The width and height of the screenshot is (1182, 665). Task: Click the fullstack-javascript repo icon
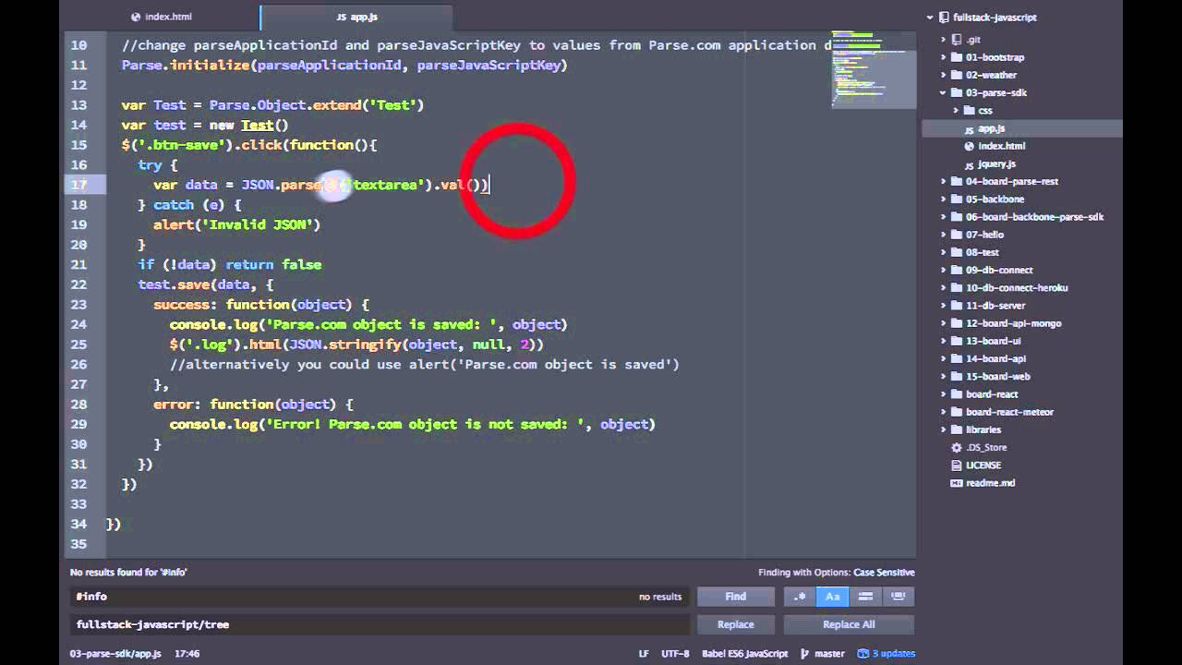point(944,18)
